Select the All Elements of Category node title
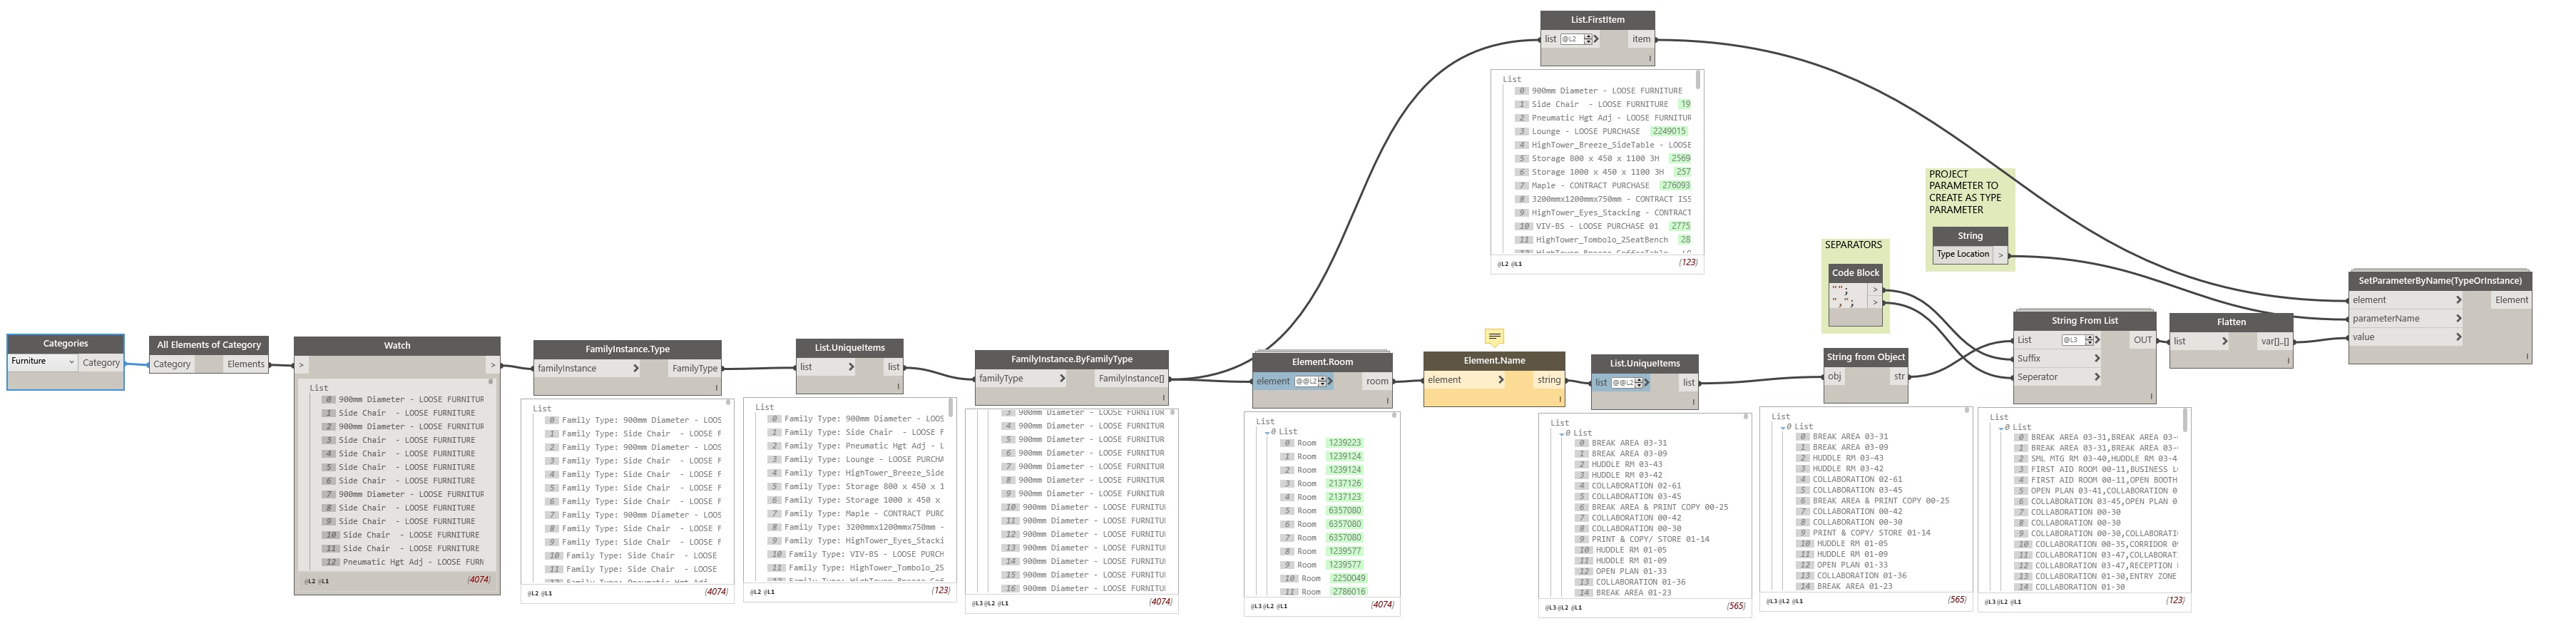Viewport: 2576px width, 626px height. point(209,345)
